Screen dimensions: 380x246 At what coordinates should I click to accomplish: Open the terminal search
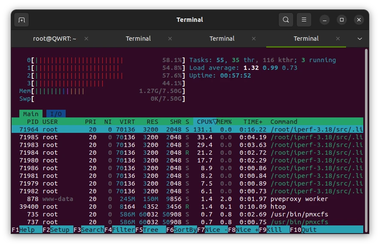coord(286,20)
